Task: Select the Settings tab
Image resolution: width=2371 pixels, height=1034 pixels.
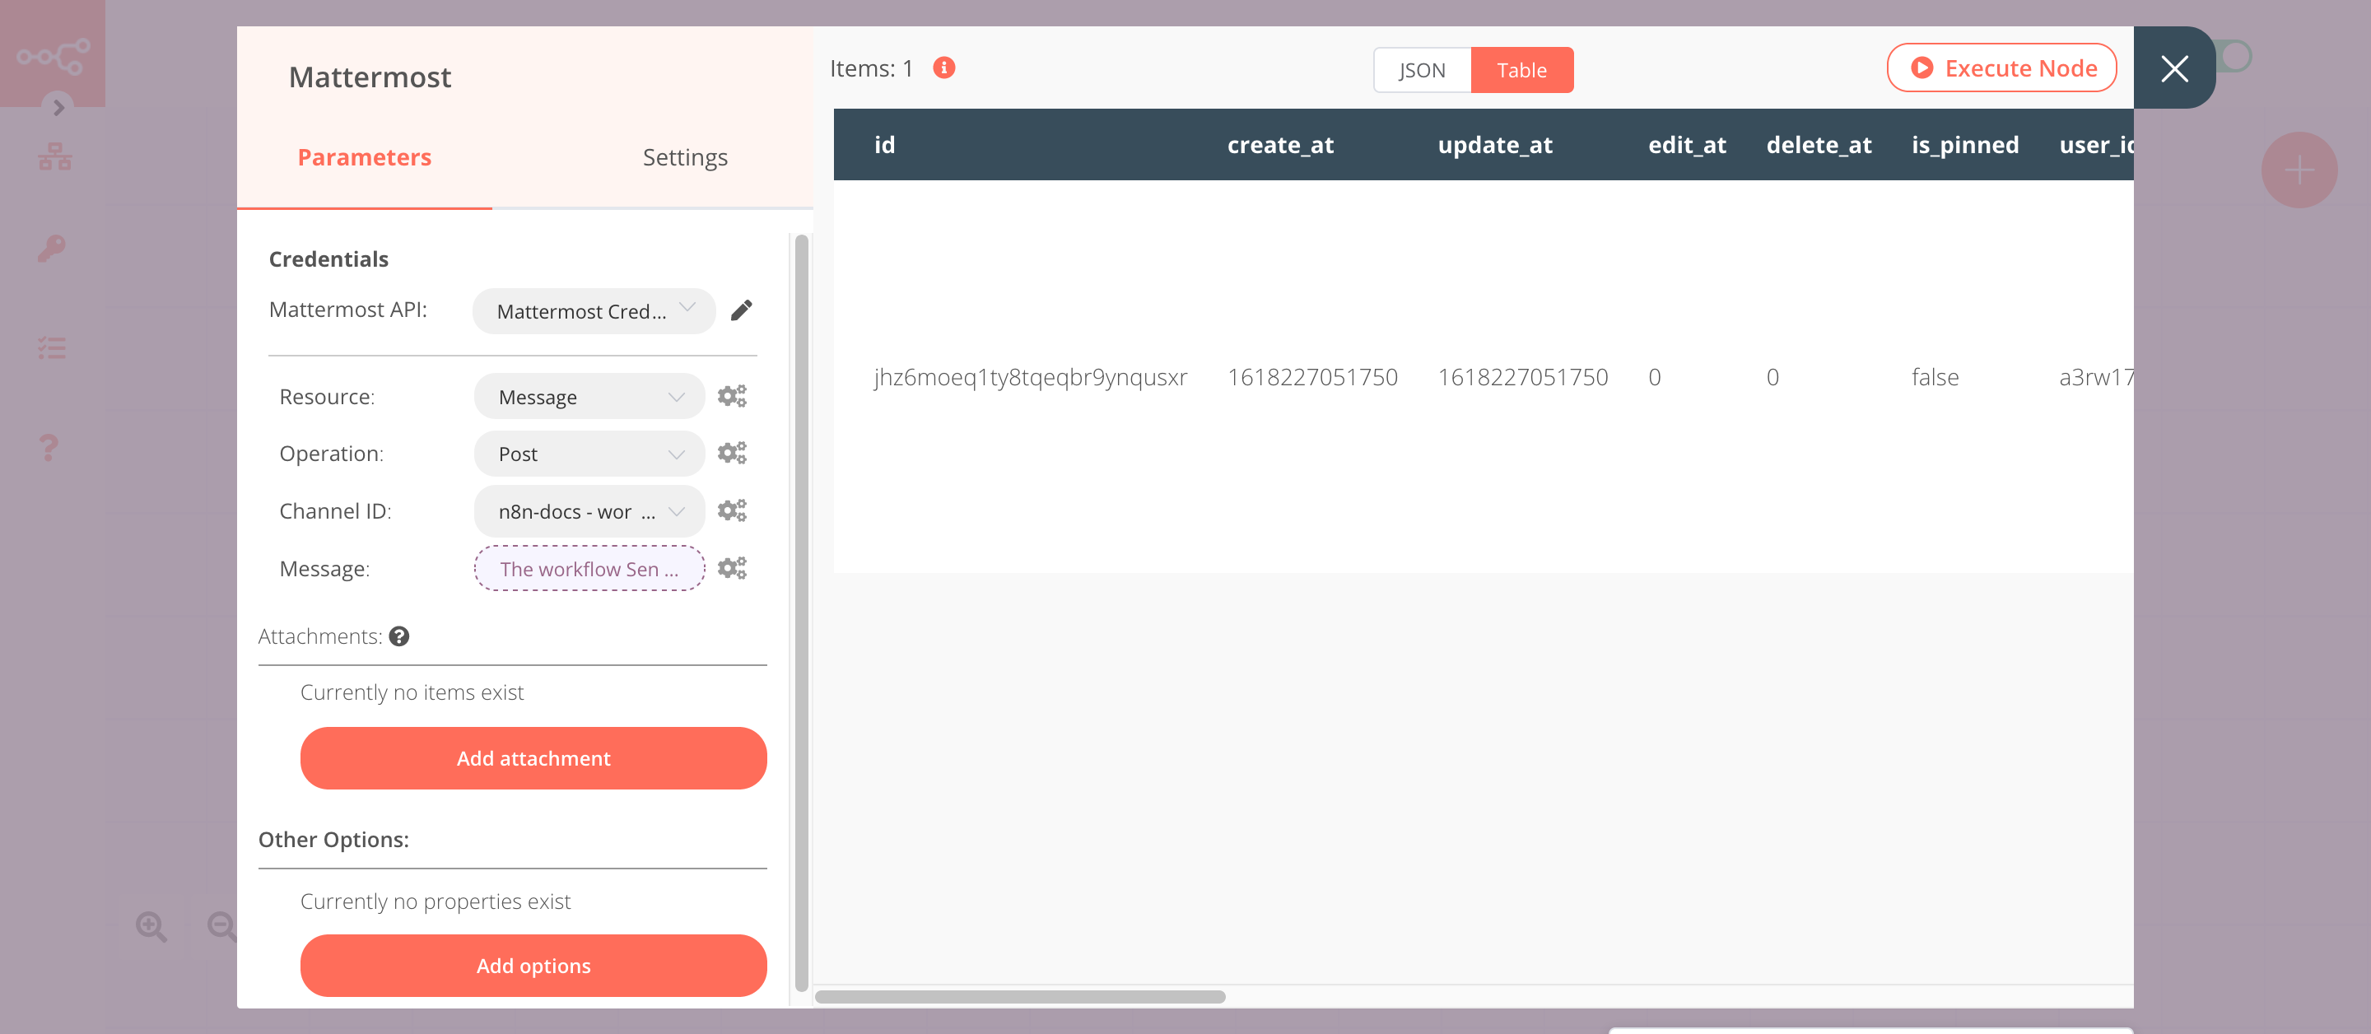Action: 683,156
